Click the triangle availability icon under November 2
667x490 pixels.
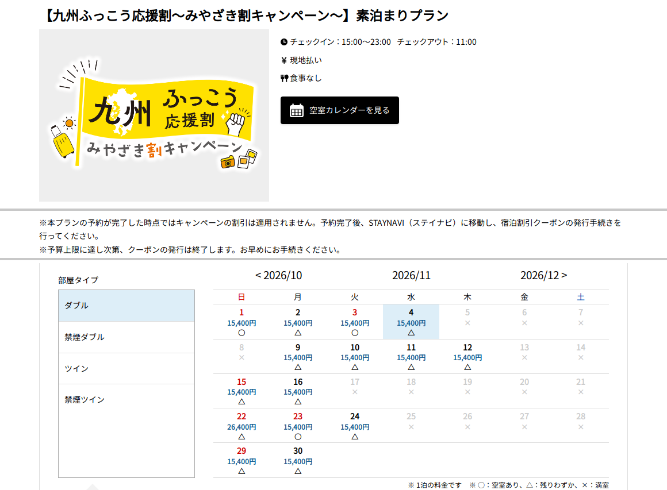(x=298, y=333)
